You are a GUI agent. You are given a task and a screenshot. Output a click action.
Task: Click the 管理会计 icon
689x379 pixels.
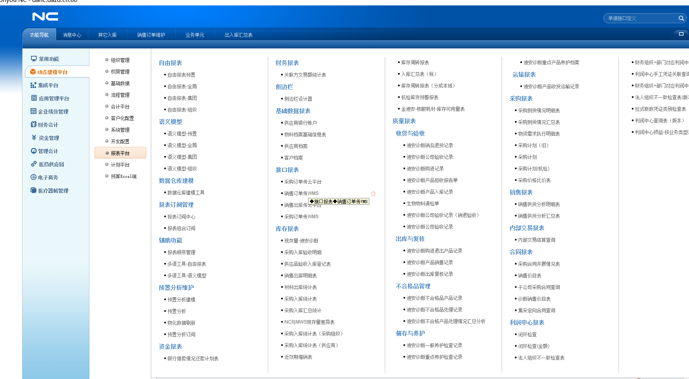tap(33, 151)
